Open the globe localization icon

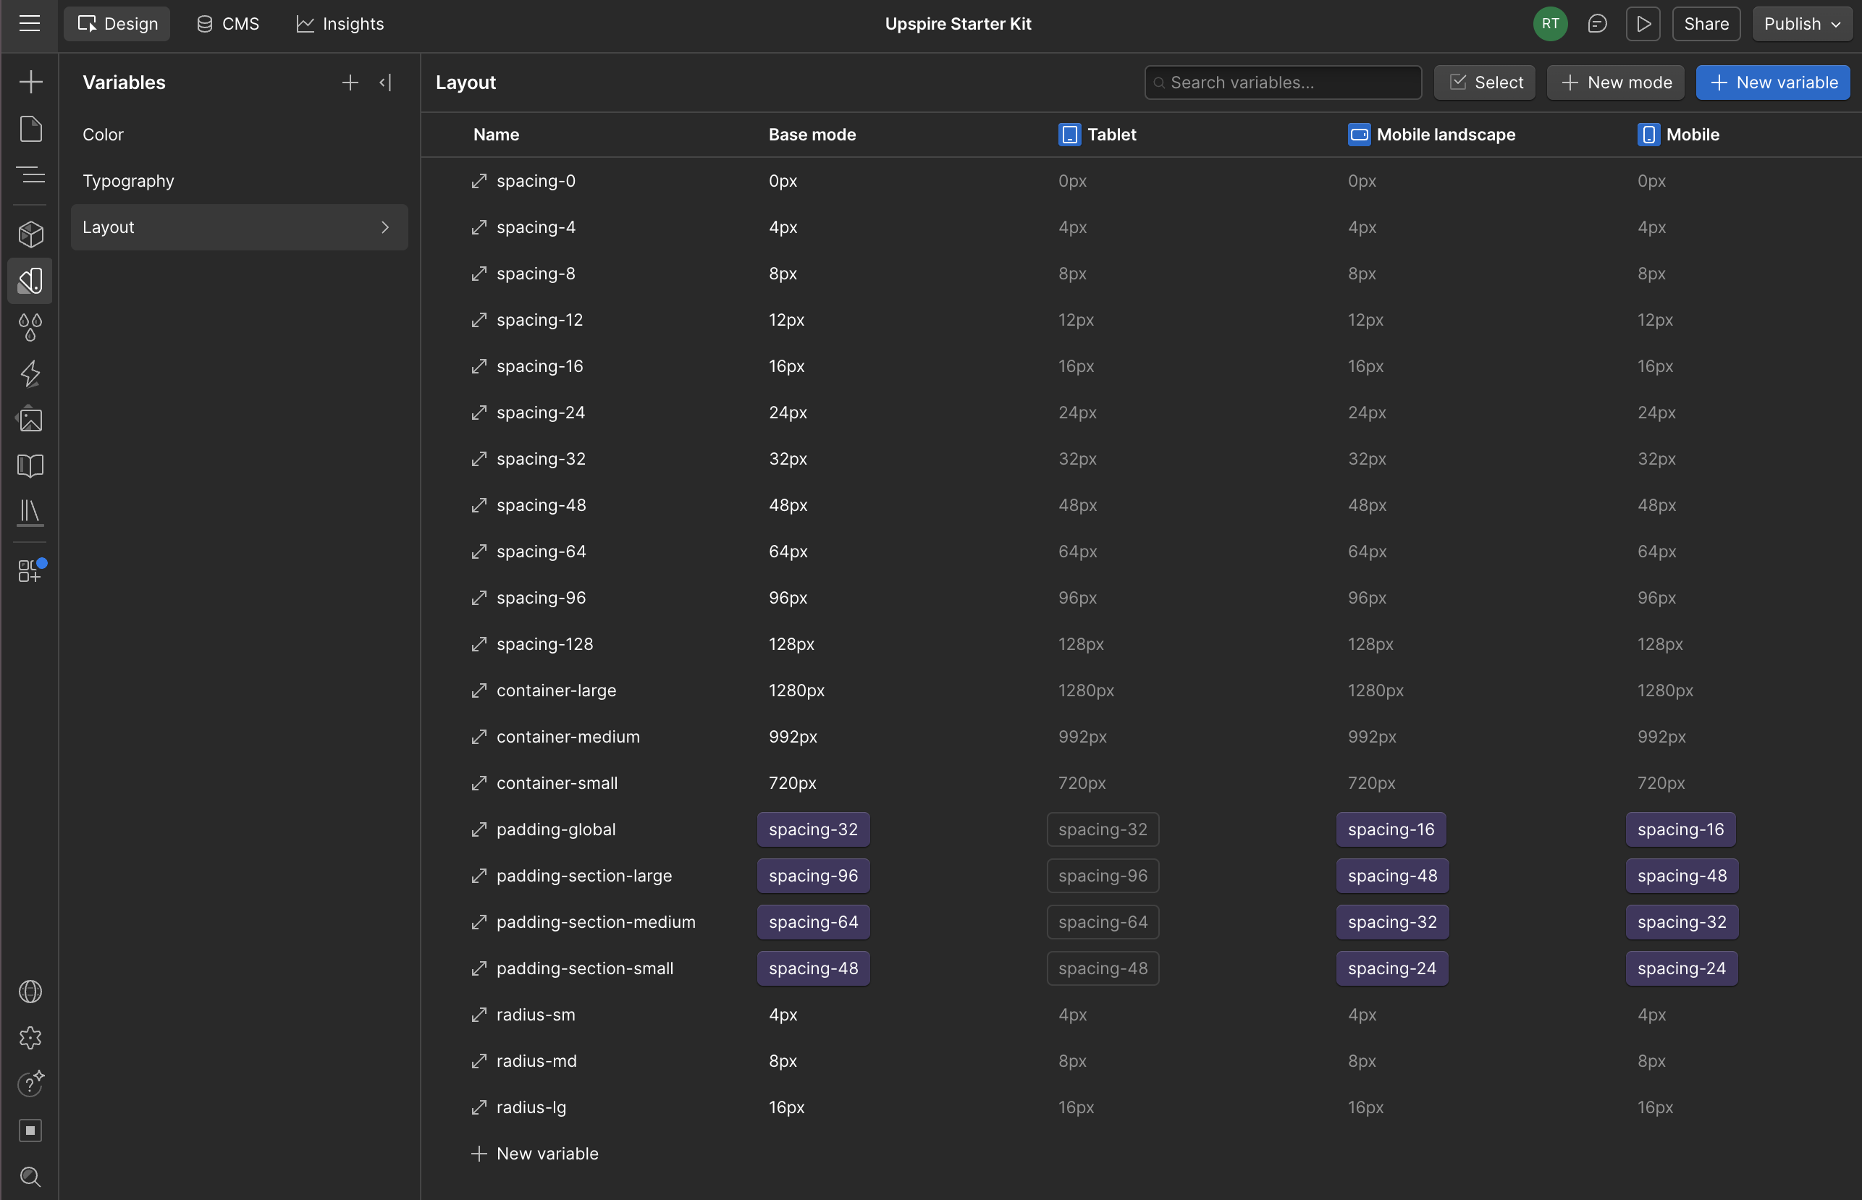(x=30, y=991)
